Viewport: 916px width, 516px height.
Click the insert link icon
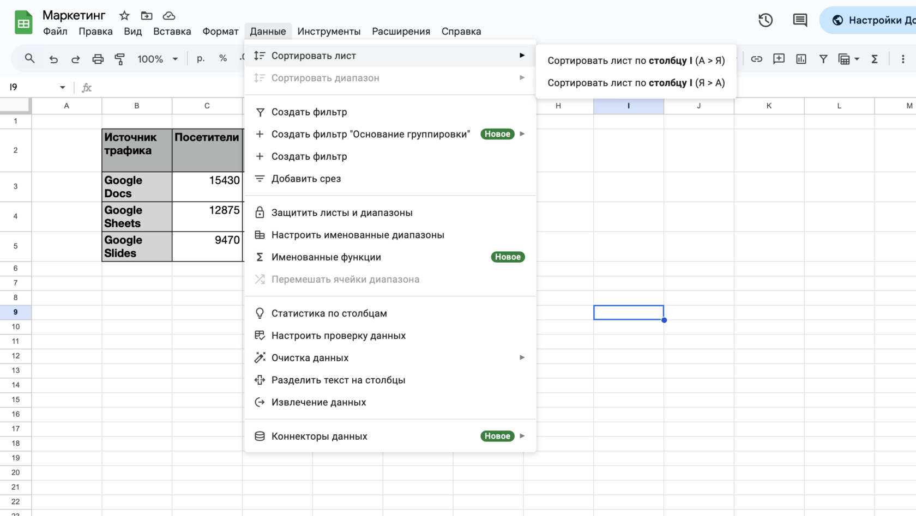756,59
